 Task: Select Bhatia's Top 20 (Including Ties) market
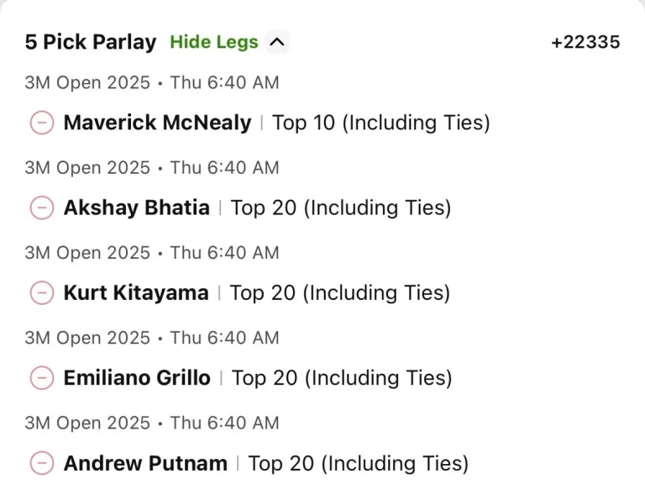(x=341, y=208)
